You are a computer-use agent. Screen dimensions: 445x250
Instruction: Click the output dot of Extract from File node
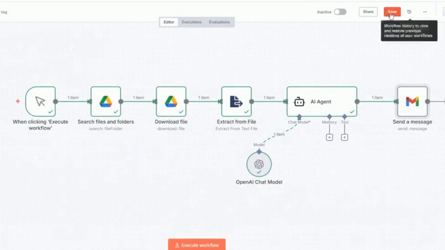click(251, 102)
